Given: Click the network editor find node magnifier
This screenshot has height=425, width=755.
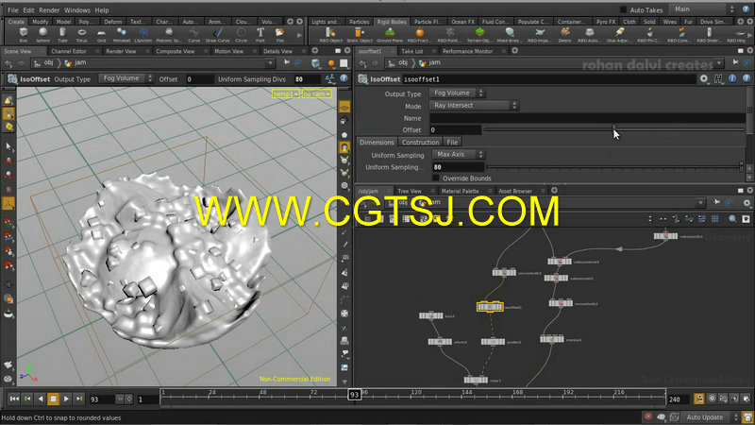Looking at the screenshot, I should tap(732, 219).
